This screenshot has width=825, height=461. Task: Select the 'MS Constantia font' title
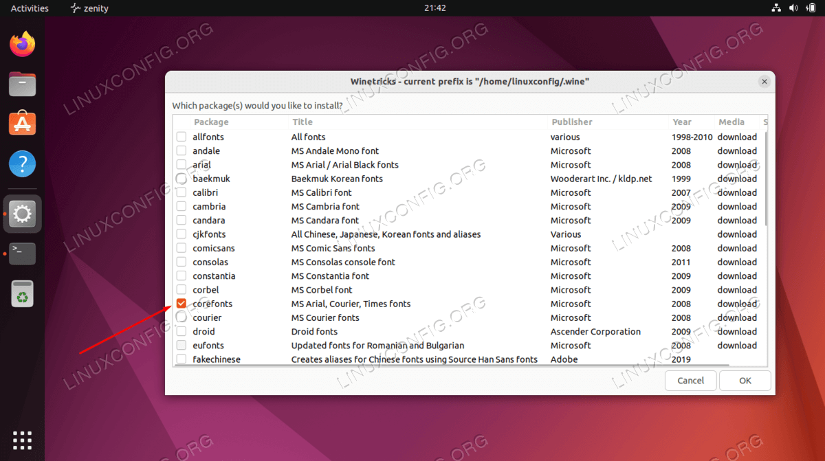(x=330, y=276)
